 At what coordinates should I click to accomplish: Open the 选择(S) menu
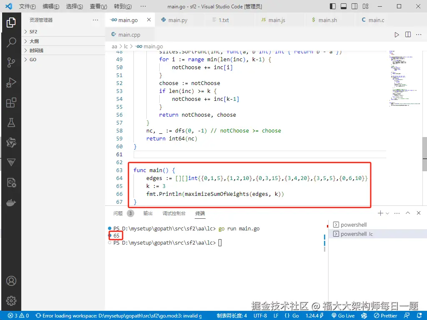[74, 6]
